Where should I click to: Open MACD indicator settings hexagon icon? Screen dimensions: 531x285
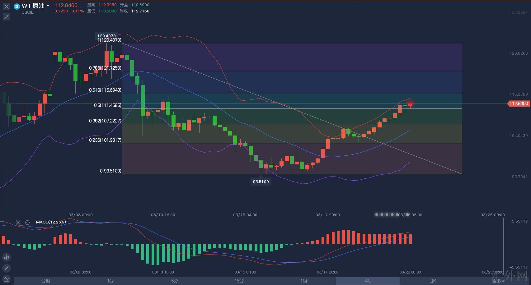point(27,222)
